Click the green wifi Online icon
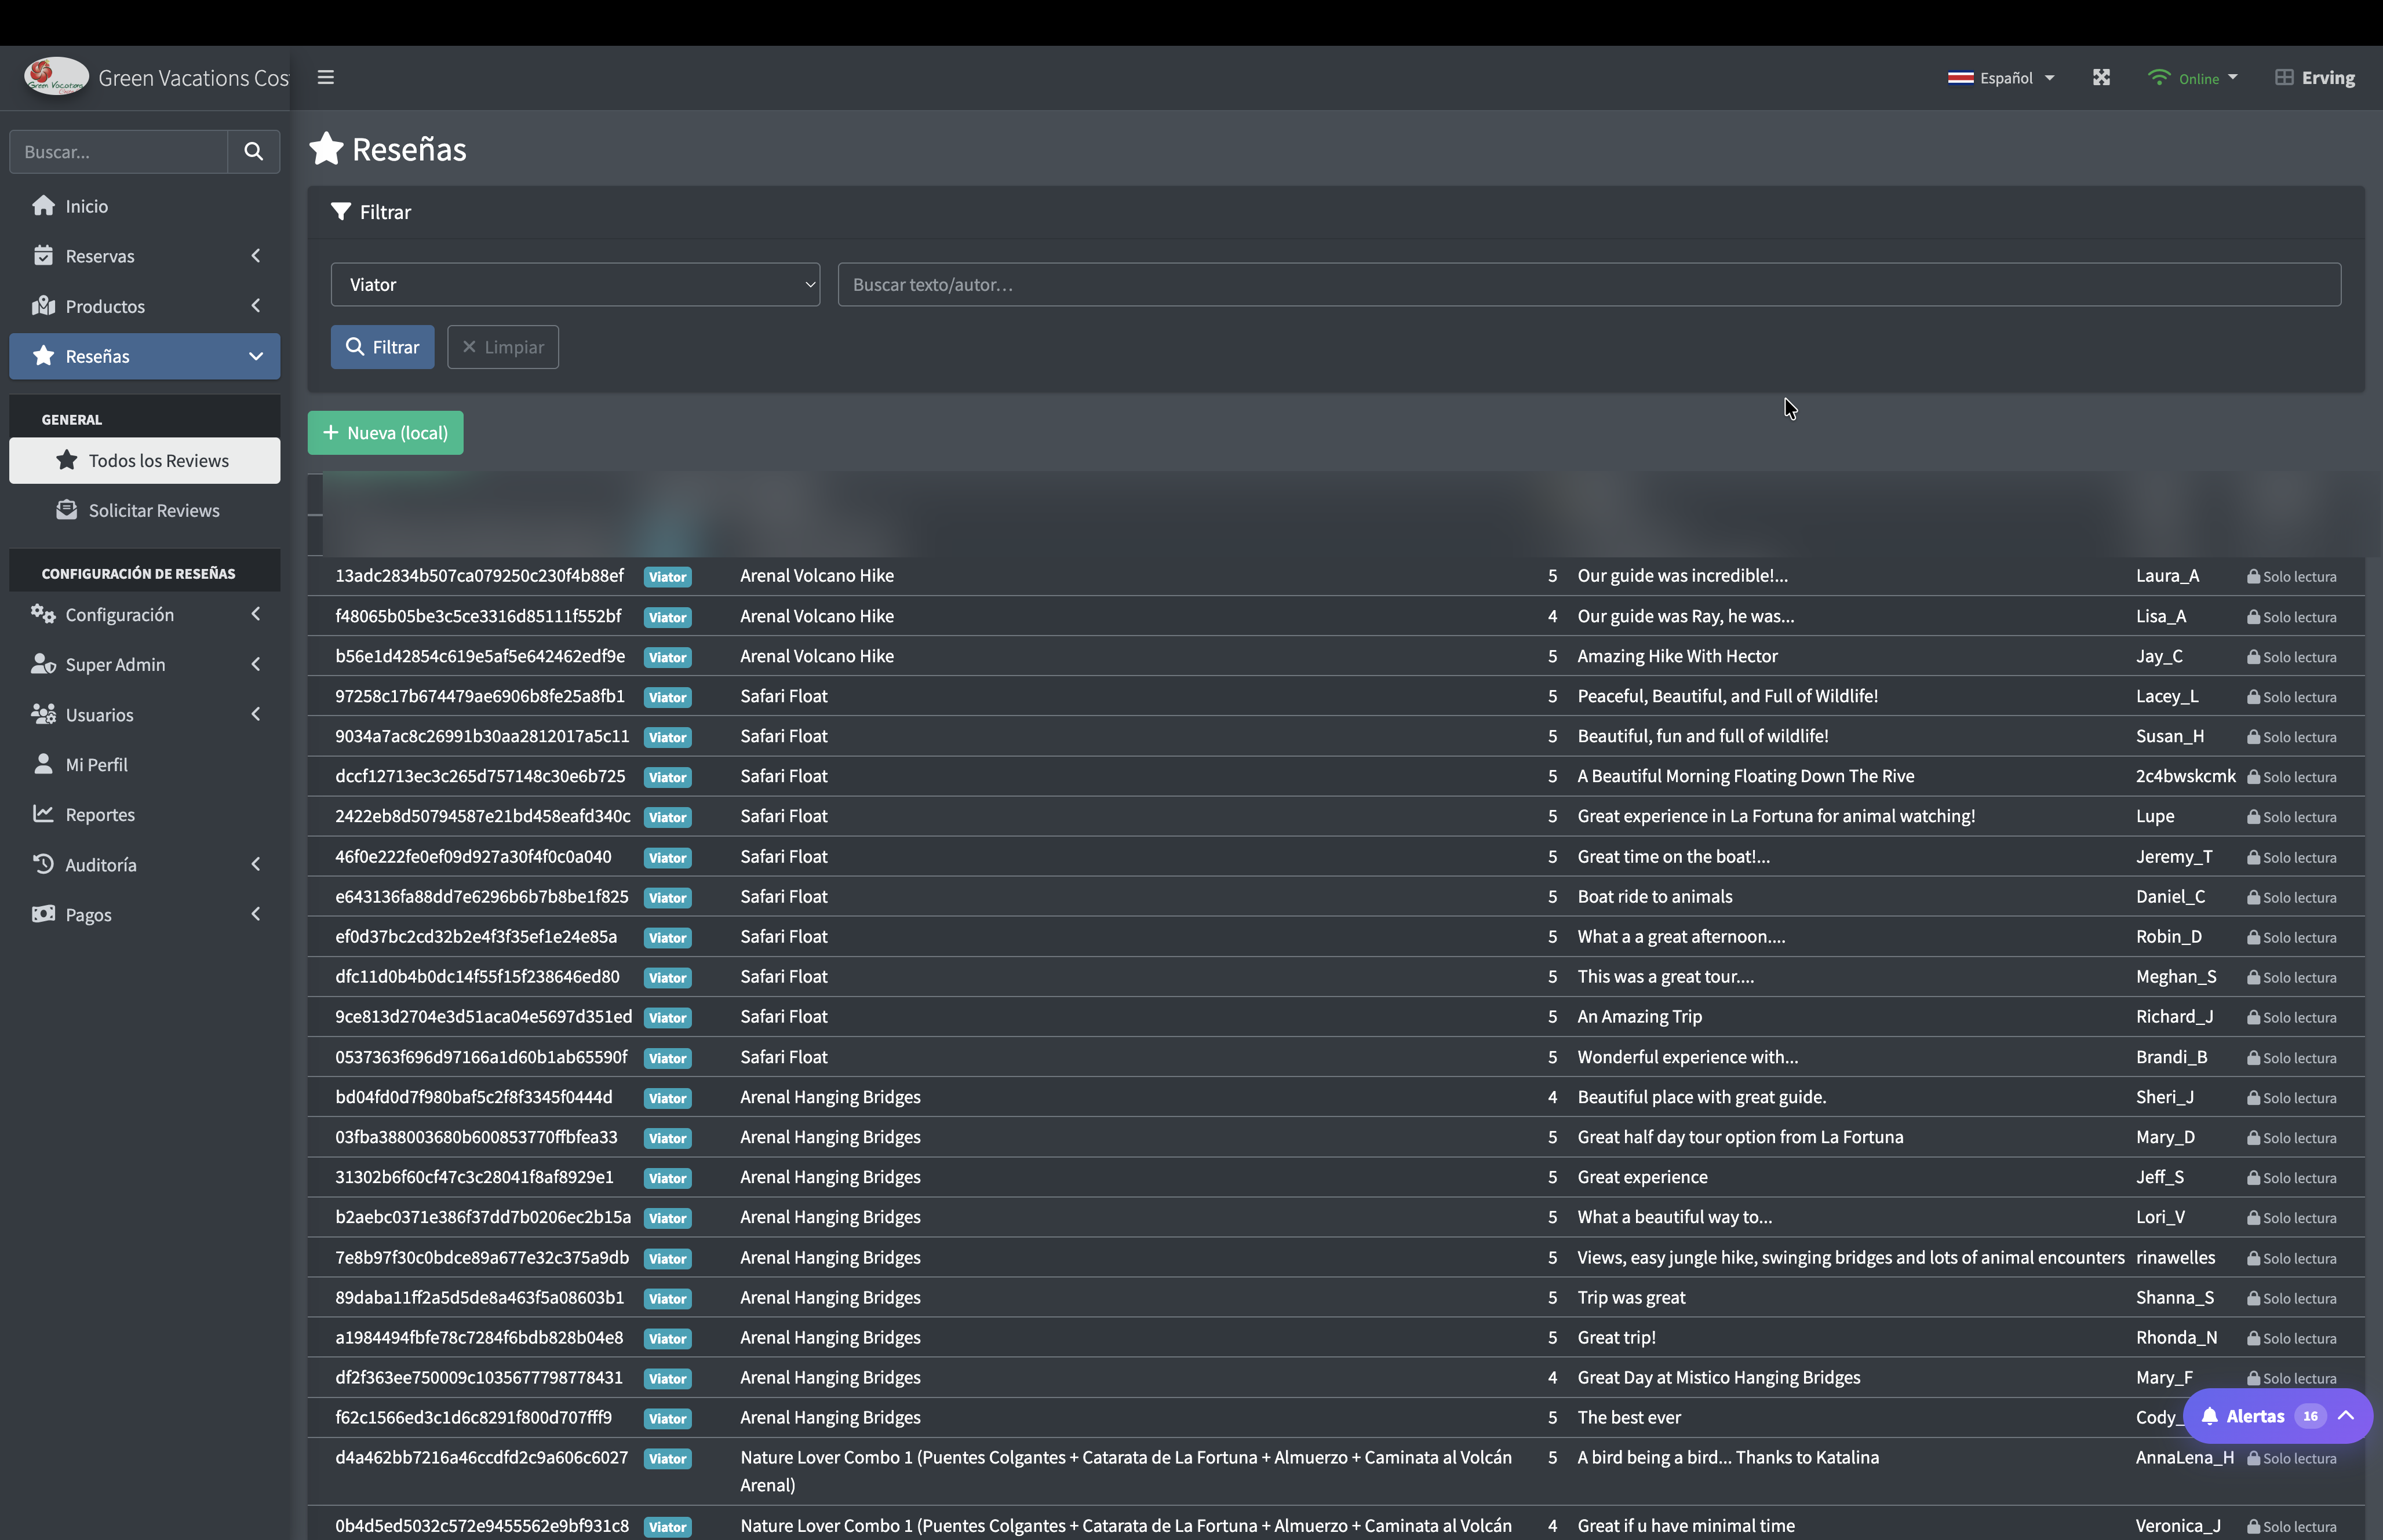 (2159, 77)
